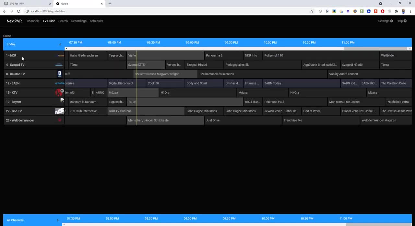Open Help with the question mark
This screenshot has height=226, width=415.
405,21
